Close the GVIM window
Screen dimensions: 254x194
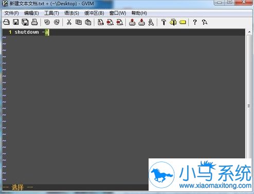(244, 2)
